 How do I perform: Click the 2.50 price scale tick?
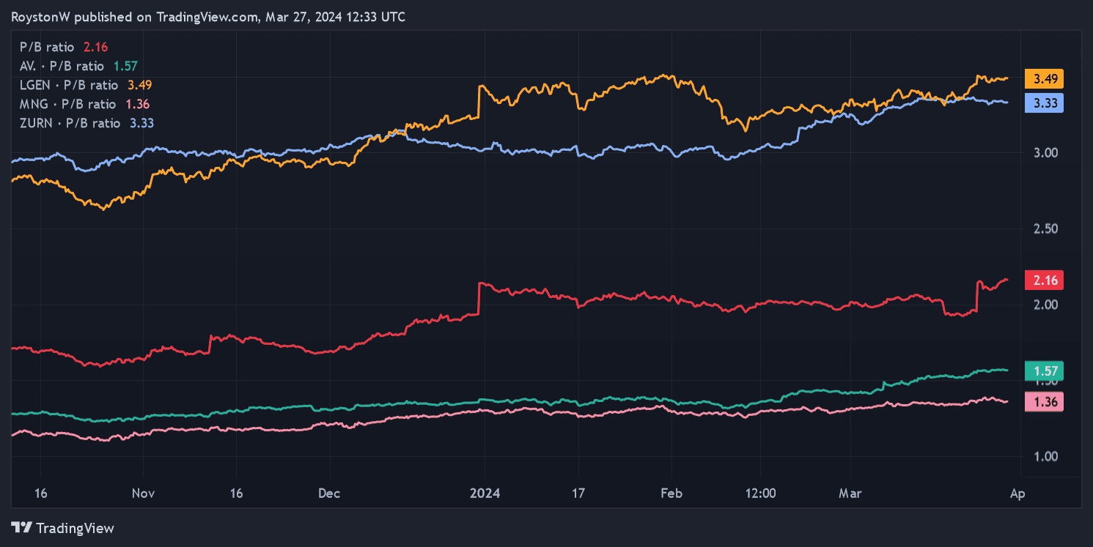(x=1044, y=229)
